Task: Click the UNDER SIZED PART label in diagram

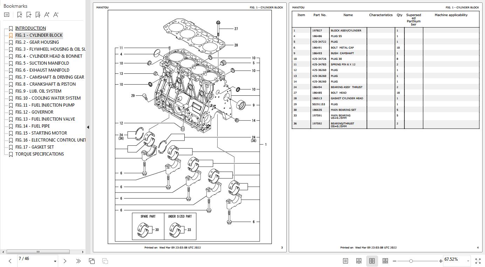Action: pos(180,216)
